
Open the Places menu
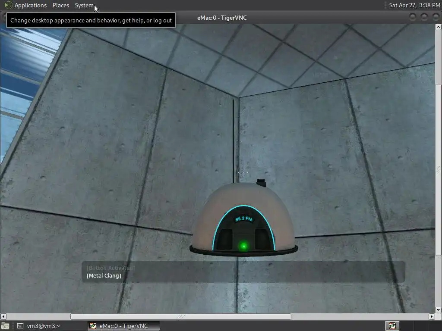tap(60, 5)
